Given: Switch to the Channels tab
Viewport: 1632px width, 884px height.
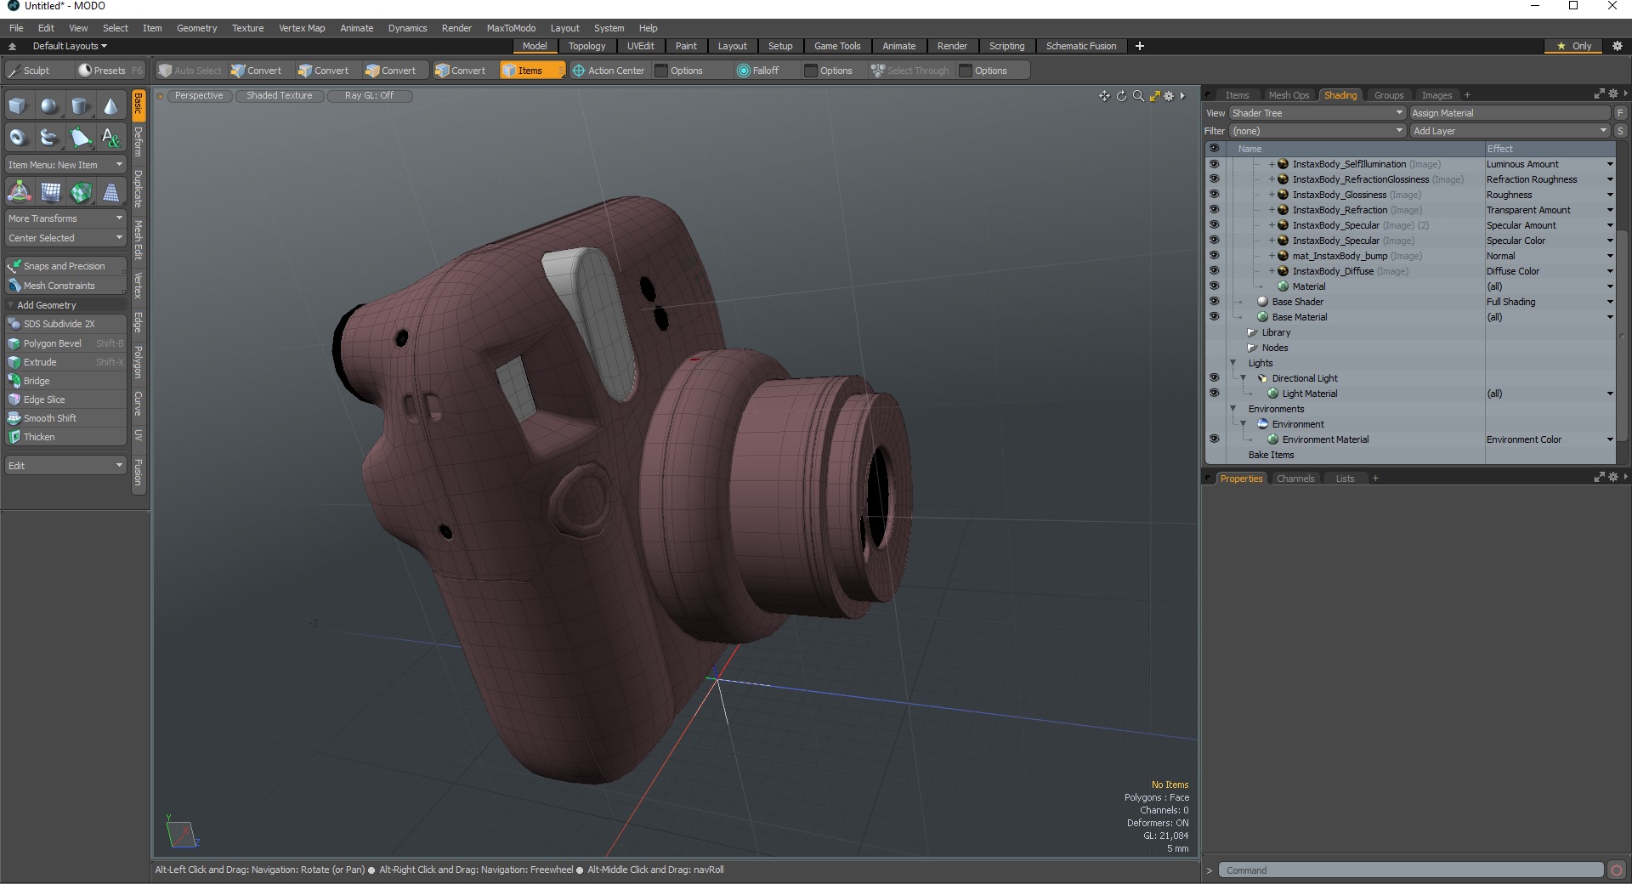Looking at the screenshot, I should point(1295,479).
